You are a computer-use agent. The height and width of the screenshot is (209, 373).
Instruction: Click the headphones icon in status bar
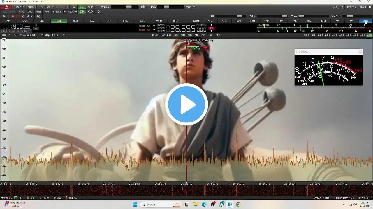tap(32, 198)
